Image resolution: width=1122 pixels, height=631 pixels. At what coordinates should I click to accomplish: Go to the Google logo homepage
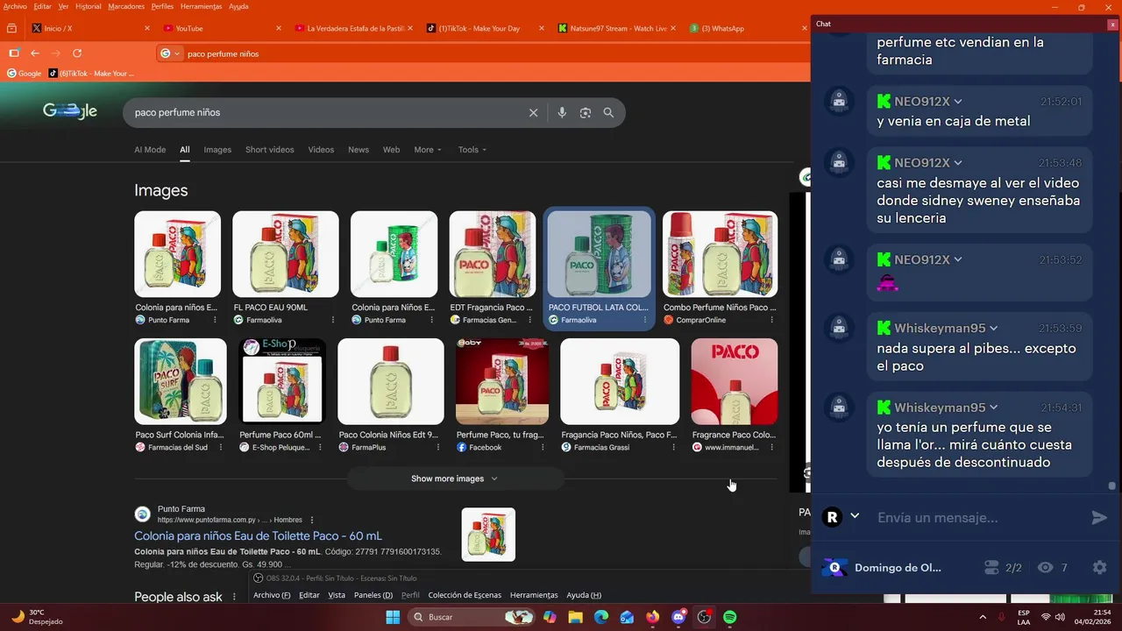tap(70, 111)
